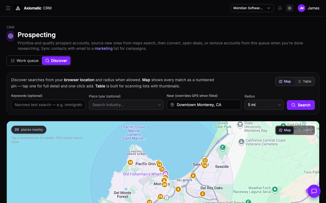This screenshot has width=326, height=203.
Task: Follow the marketing link
Action: 104,48
